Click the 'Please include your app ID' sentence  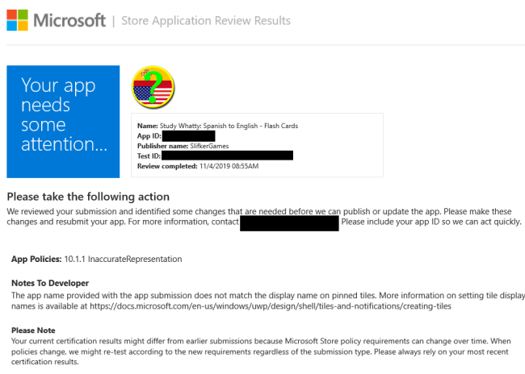(430, 222)
